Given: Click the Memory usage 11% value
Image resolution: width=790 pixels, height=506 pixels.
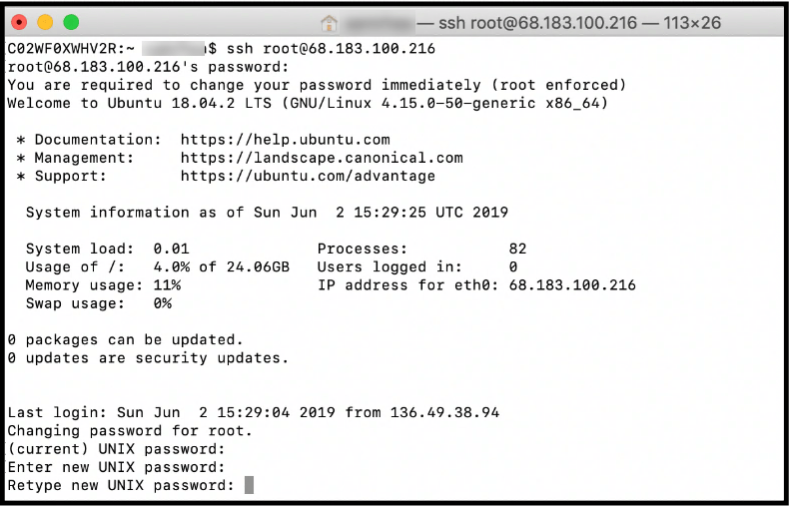Looking at the screenshot, I should [x=167, y=284].
